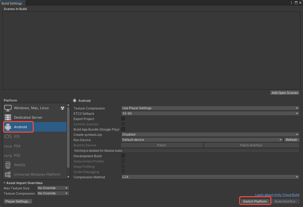
Task: Select the PS5 platform icon
Action: click(x=8, y=156)
